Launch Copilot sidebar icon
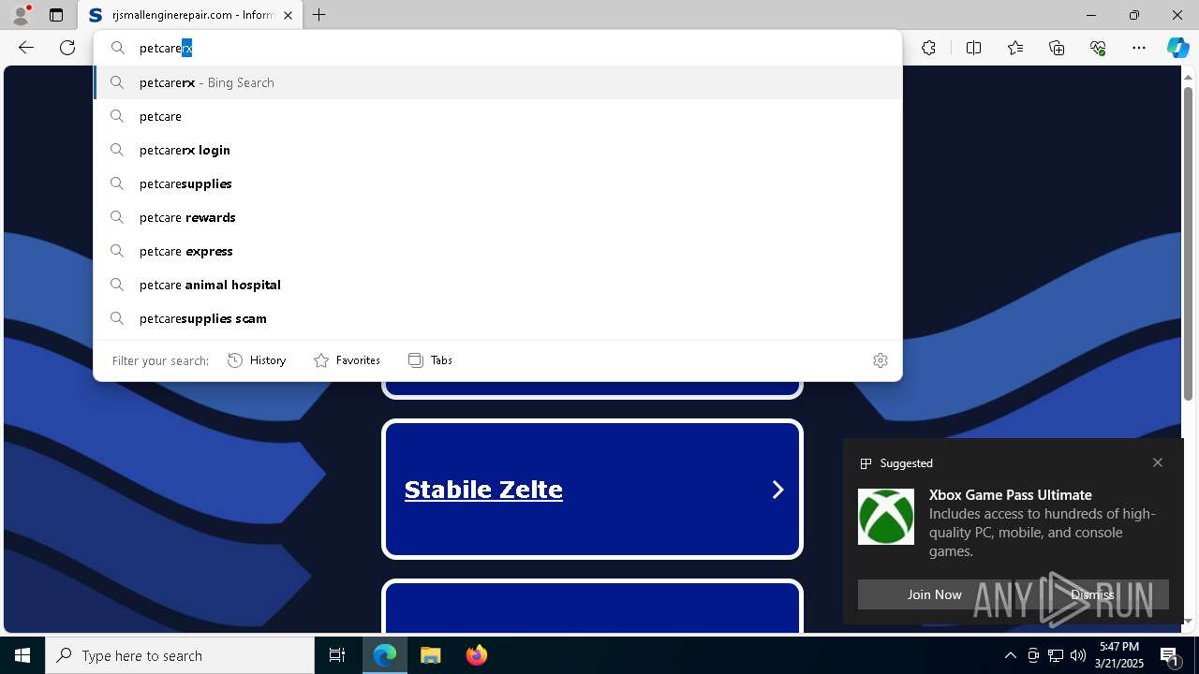Image resolution: width=1199 pixels, height=674 pixels. 1177,48
